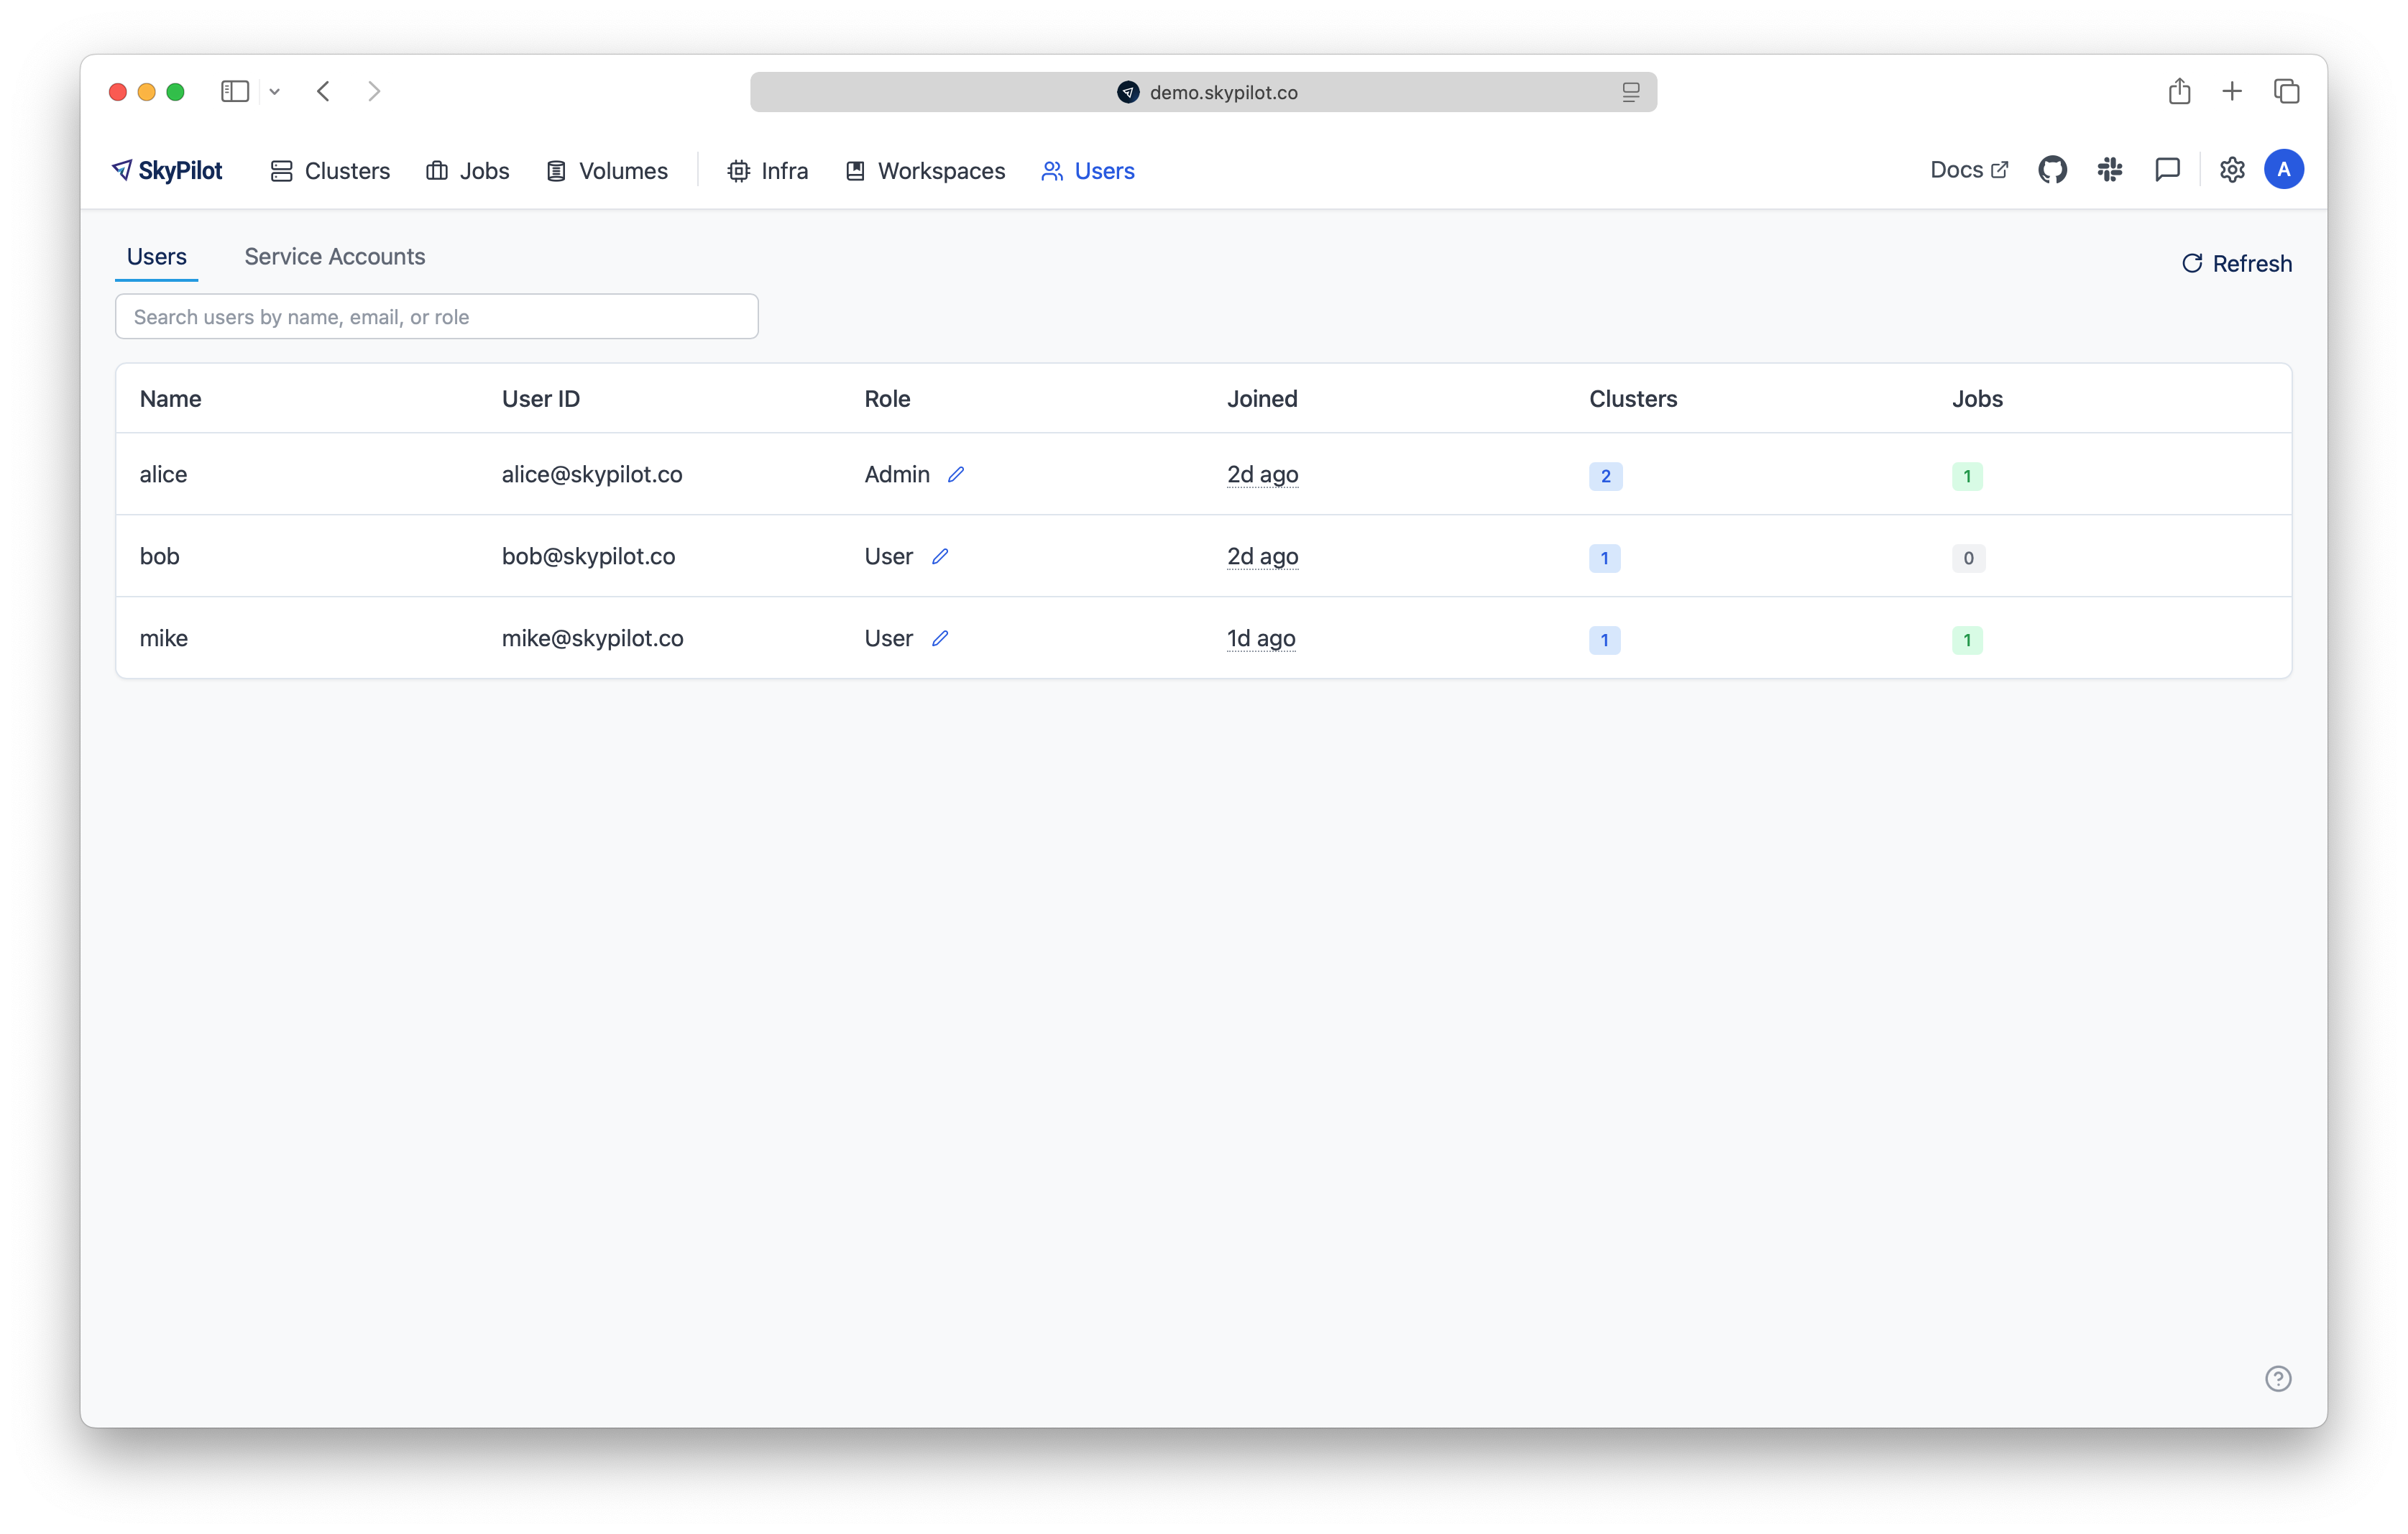Viewport: 2408px width, 1534px height.
Task: Click the demo.skypilot.co address bar
Action: coord(1203,92)
